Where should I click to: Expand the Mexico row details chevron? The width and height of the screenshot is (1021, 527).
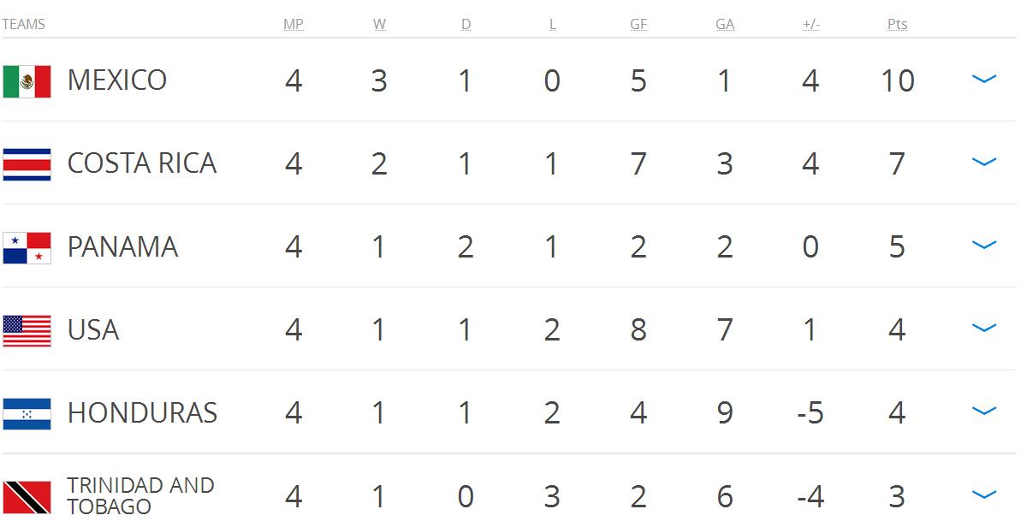point(984,80)
